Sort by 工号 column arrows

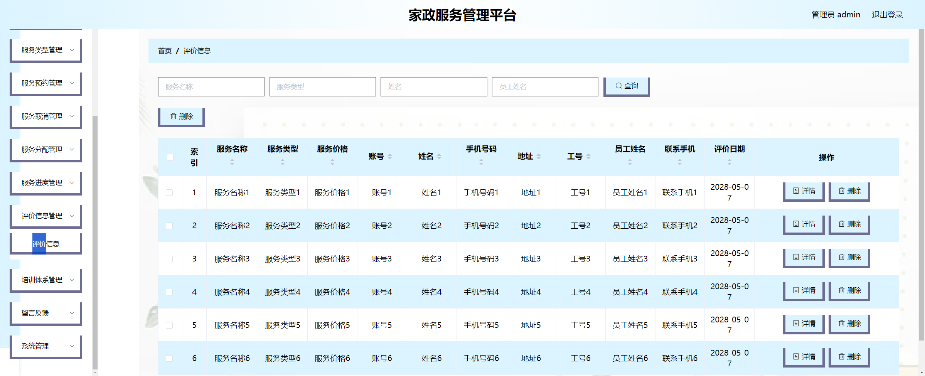click(588, 156)
